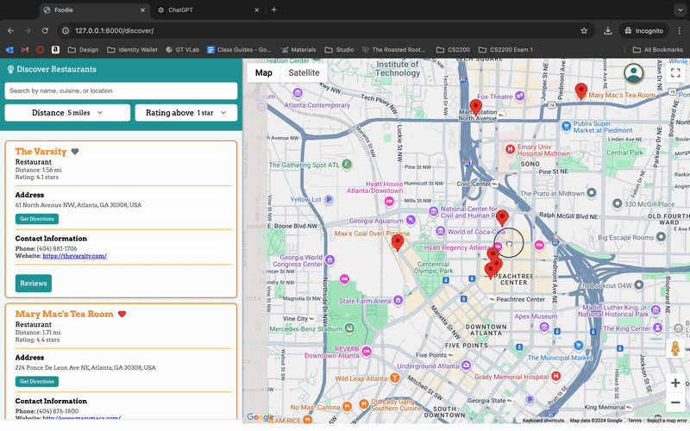Select the Street View pegman icon
The width and height of the screenshot is (690, 431).
click(675, 348)
